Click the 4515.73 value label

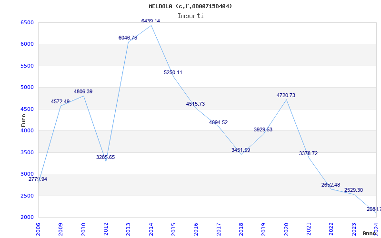(x=196, y=104)
